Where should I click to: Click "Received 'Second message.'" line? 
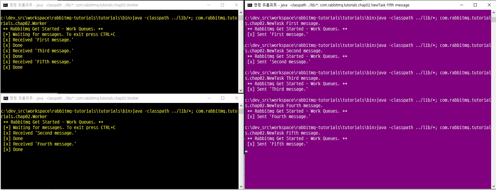pyautogui.click(x=40, y=133)
